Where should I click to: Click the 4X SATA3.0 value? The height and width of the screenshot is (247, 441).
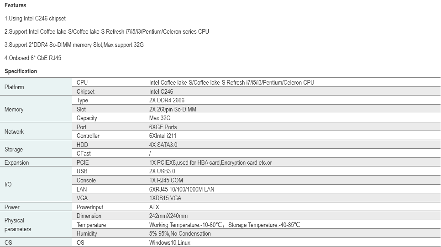(163, 145)
